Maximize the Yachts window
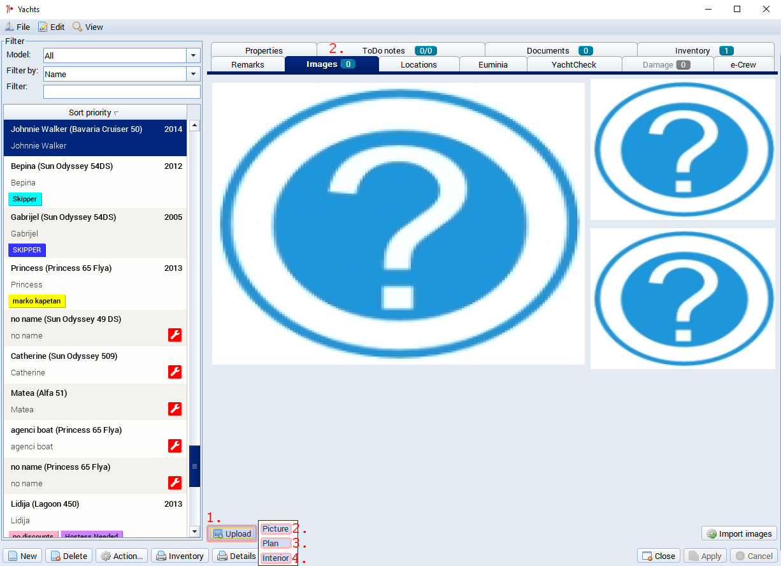781x566 pixels. pos(736,9)
